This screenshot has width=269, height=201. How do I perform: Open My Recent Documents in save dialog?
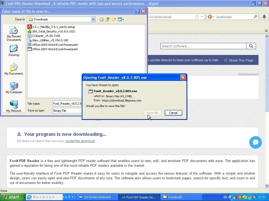tap(14, 33)
